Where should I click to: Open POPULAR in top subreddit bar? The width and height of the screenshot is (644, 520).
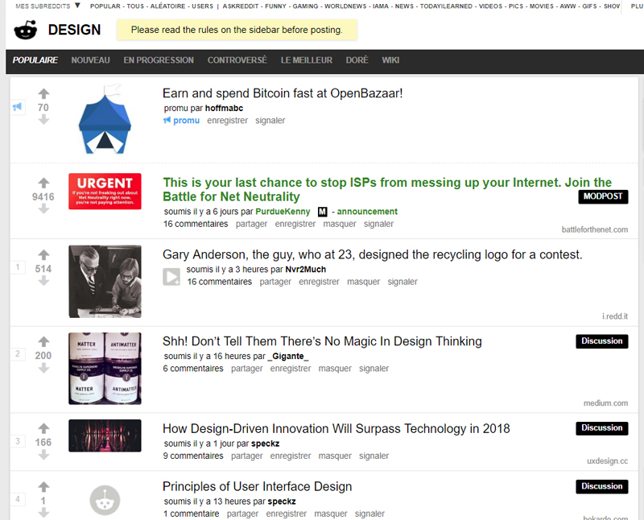(x=105, y=6)
